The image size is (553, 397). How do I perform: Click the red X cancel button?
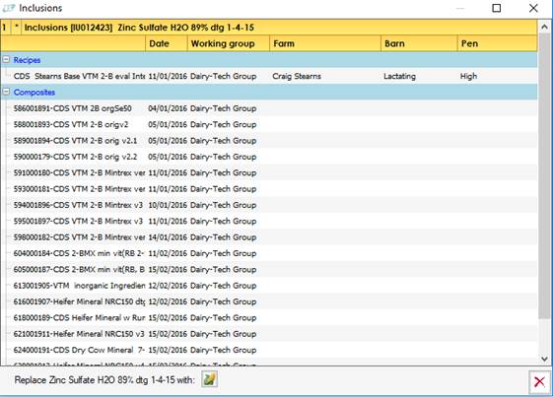(539, 382)
